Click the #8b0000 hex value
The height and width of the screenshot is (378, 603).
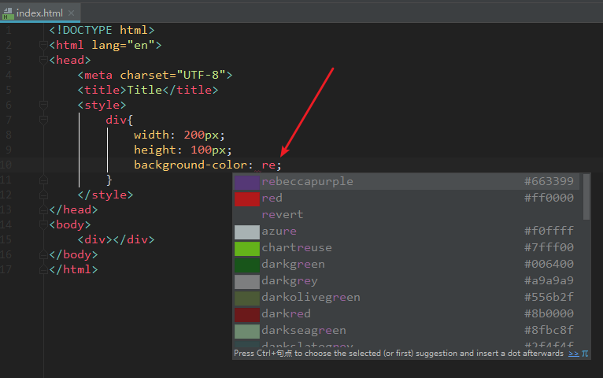(x=549, y=313)
